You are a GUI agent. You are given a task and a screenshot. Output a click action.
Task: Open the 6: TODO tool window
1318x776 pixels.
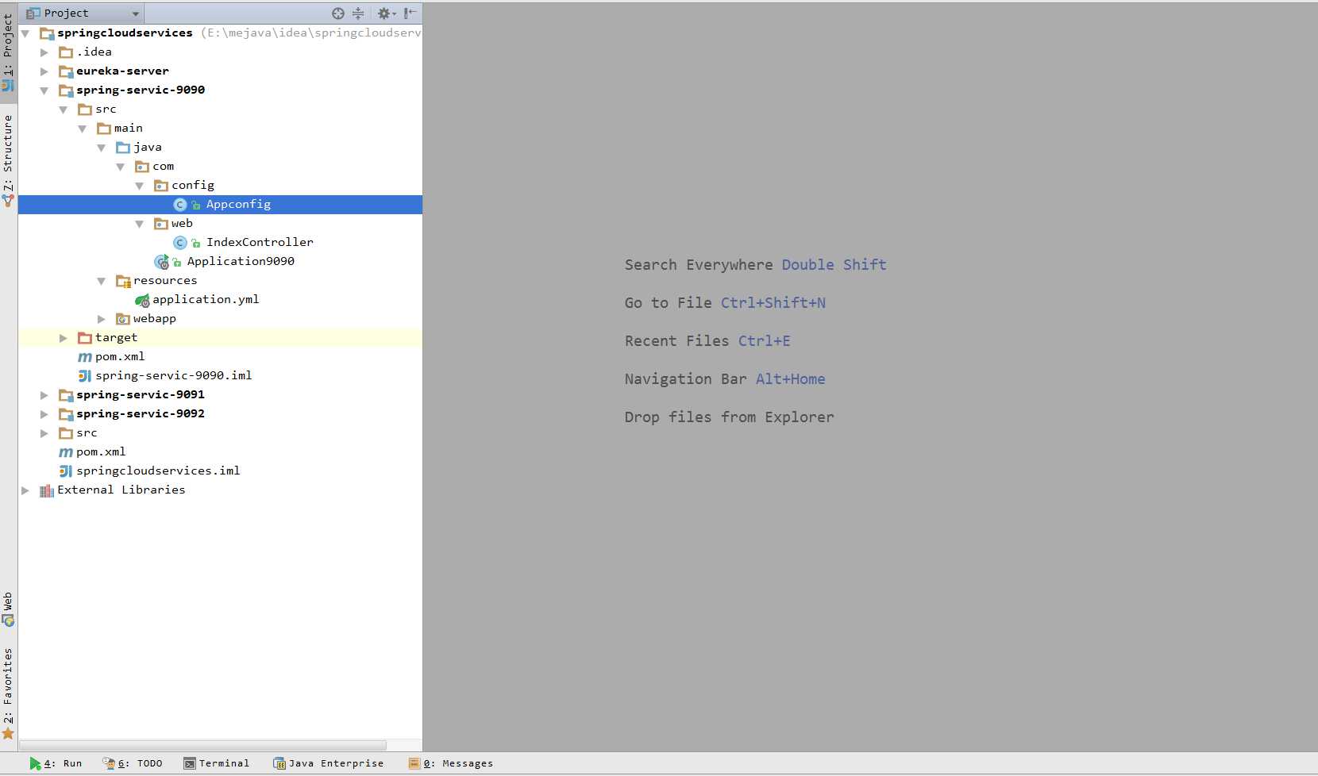point(132,763)
